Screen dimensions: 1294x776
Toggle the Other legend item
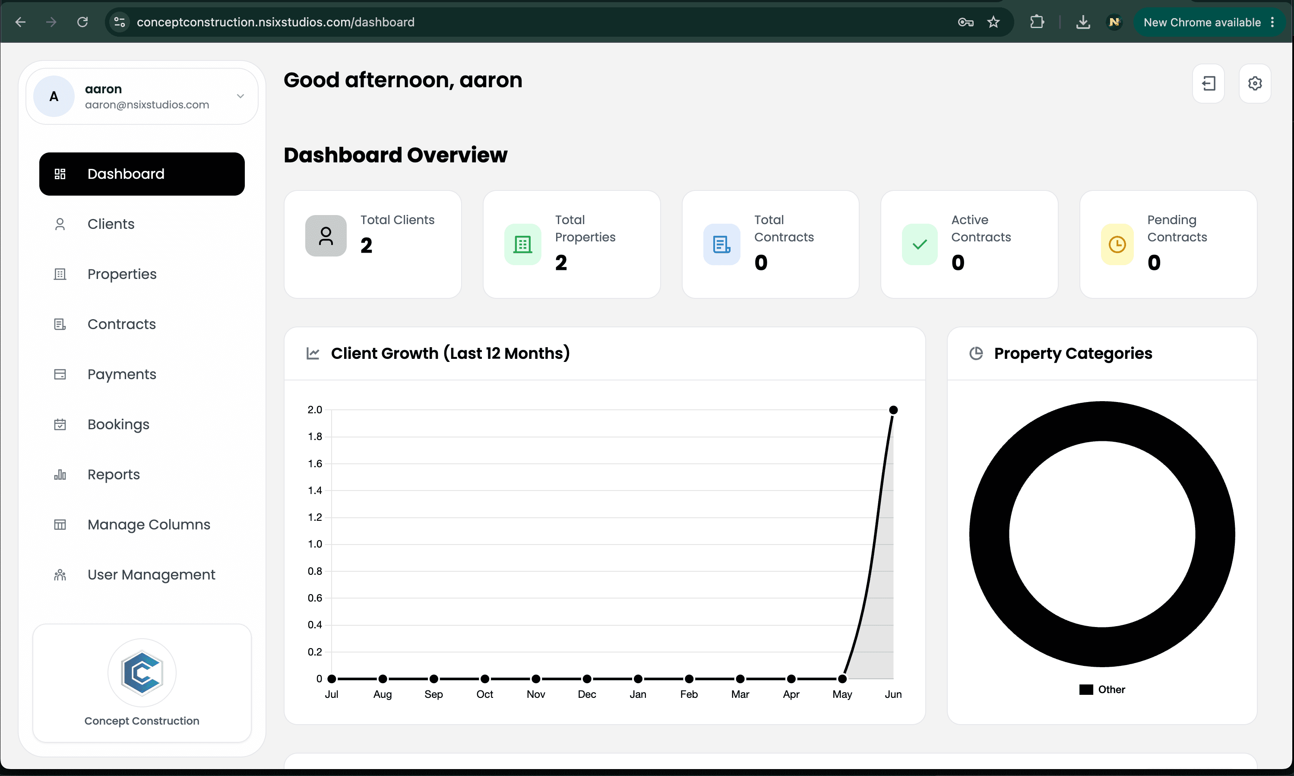(1101, 690)
